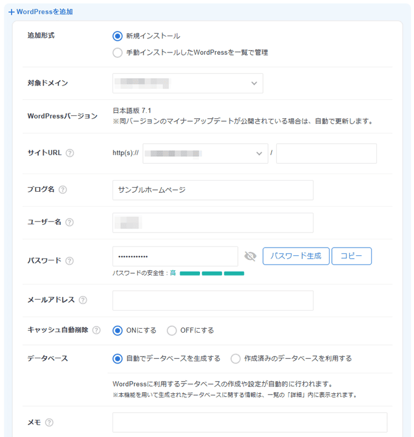The image size is (414, 437).
Task: Focus the パスワード input field
Action: [175, 256]
